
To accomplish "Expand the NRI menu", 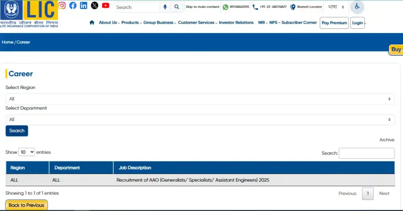I will pos(263,22).
